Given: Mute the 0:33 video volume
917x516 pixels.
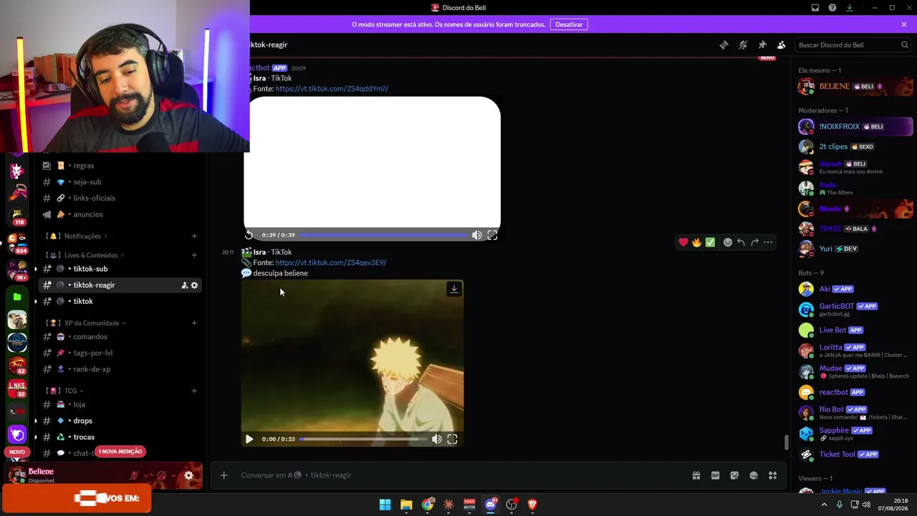Looking at the screenshot, I should coord(437,439).
